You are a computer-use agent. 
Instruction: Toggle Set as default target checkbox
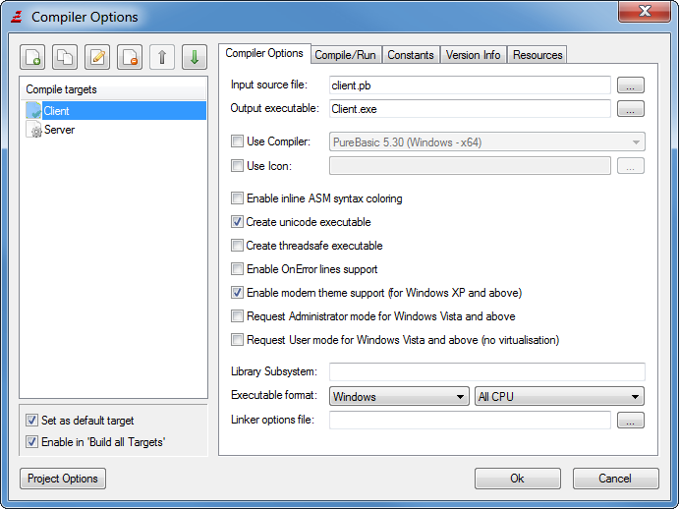[x=32, y=421]
